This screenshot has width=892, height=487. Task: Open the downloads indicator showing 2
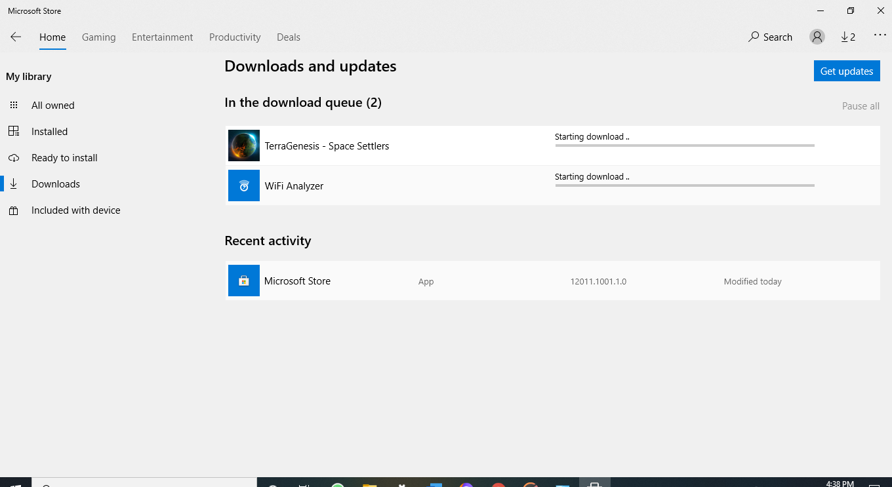(848, 37)
